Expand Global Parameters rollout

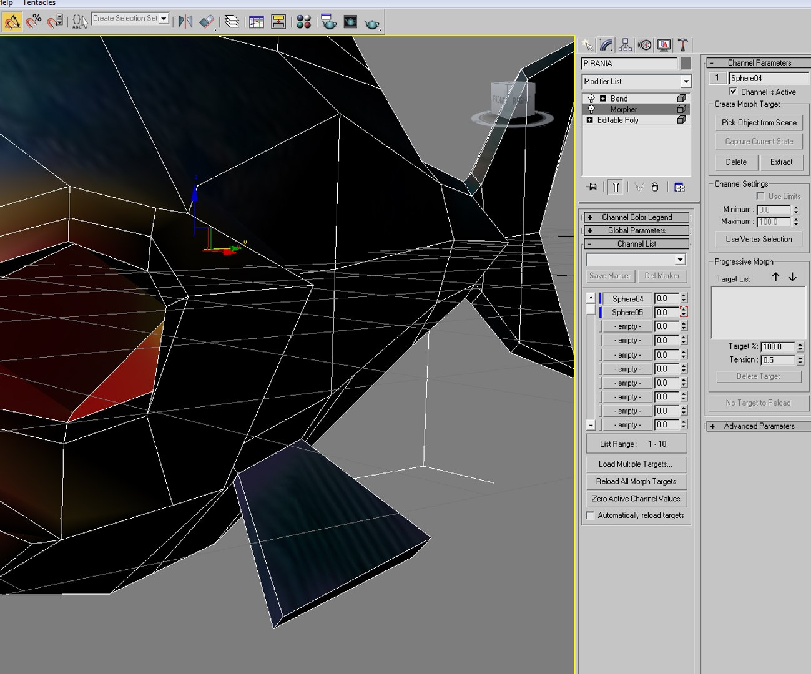click(x=637, y=230)
